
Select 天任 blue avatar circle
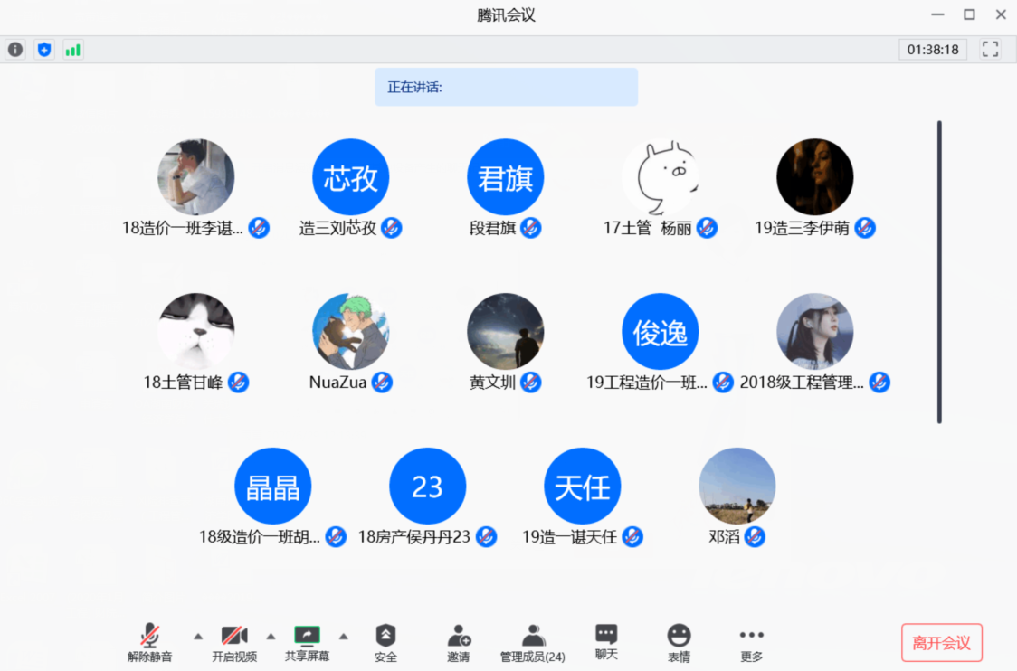point(583,486)
